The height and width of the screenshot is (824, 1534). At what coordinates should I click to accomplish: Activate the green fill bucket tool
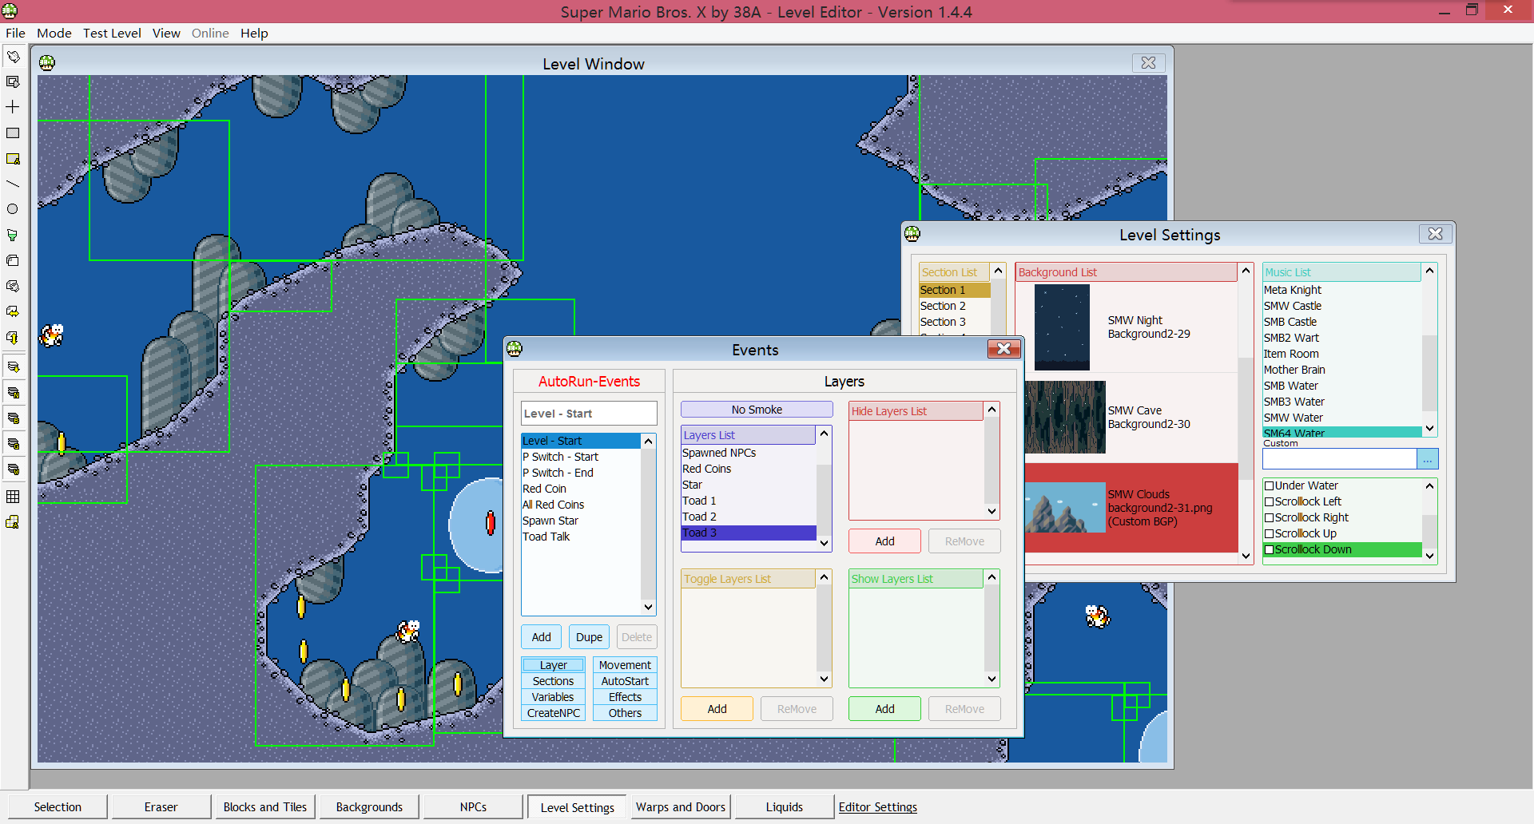(x=13, y=235)
